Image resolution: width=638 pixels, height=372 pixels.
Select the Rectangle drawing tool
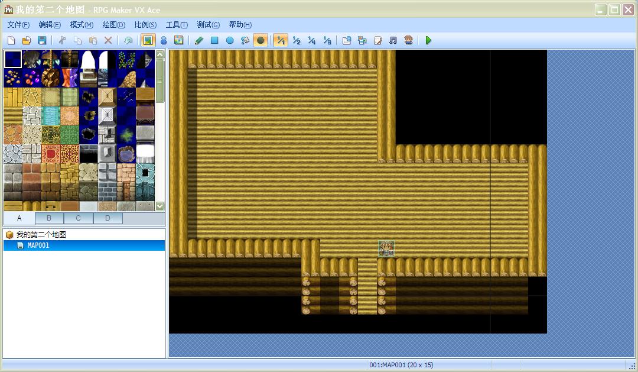[214, 40]
